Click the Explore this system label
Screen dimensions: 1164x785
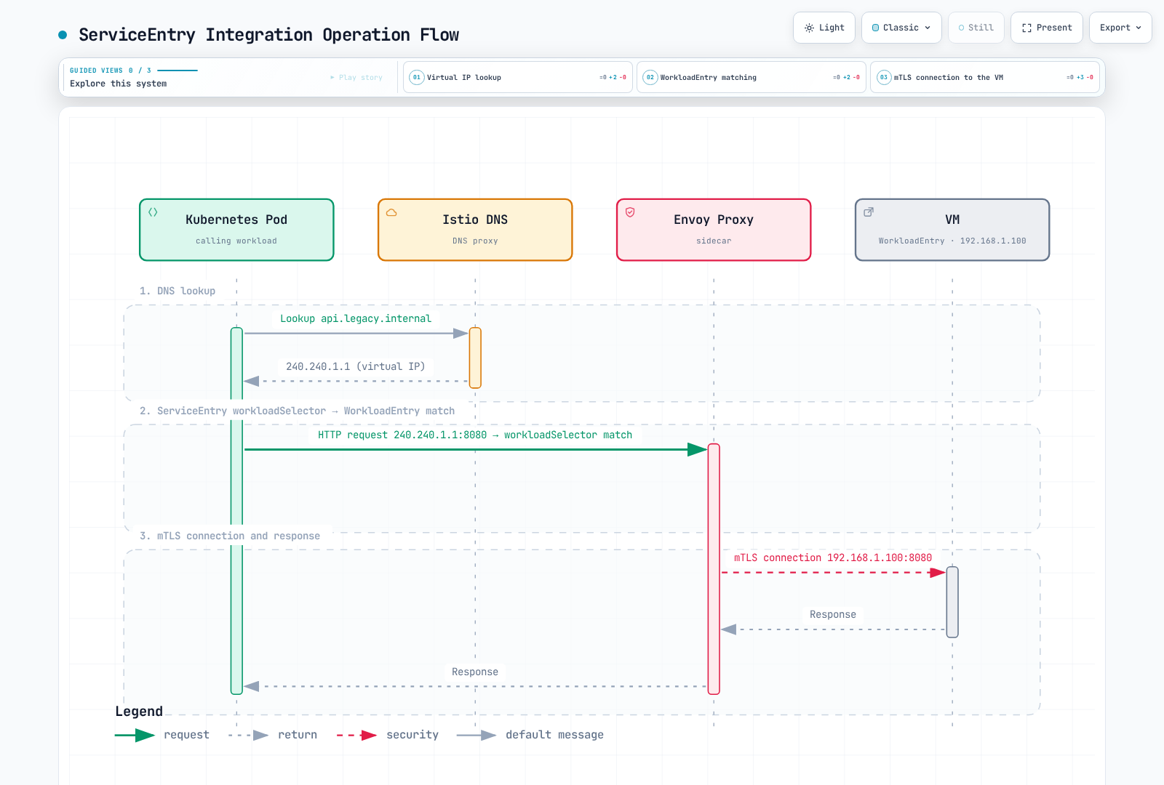(119, 84)
